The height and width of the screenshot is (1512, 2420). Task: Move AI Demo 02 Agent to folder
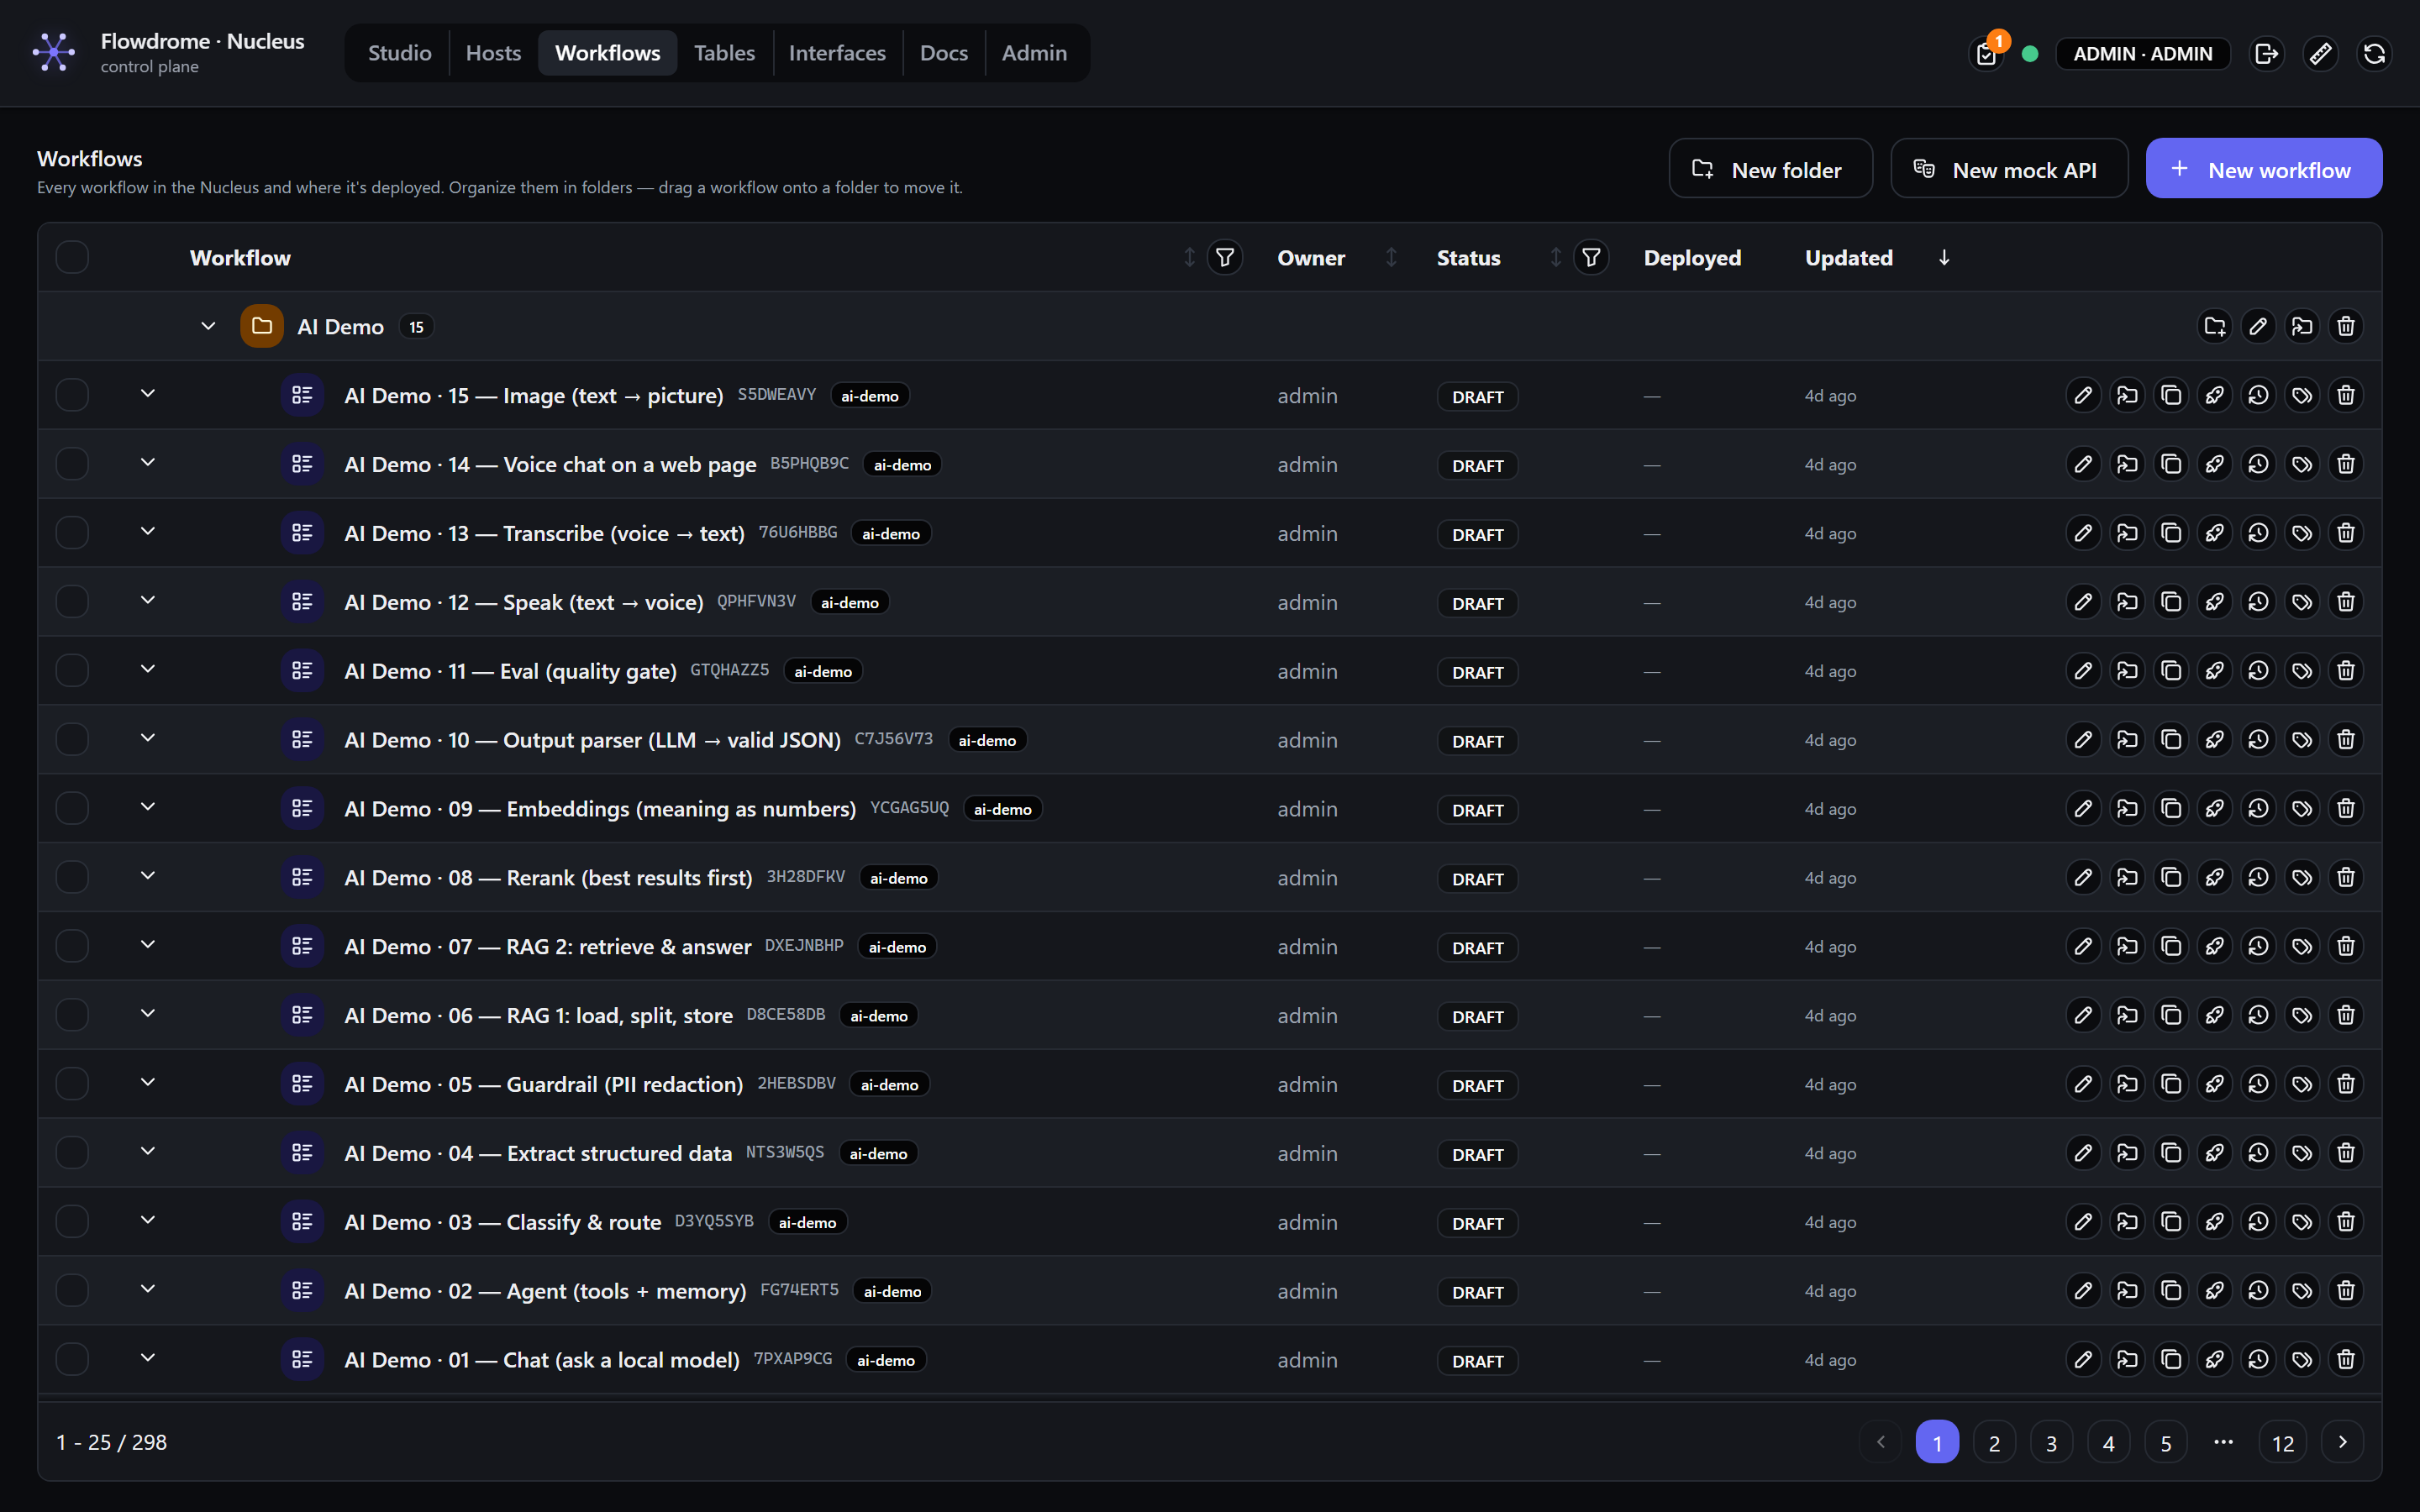[x=2127, y=1291]
